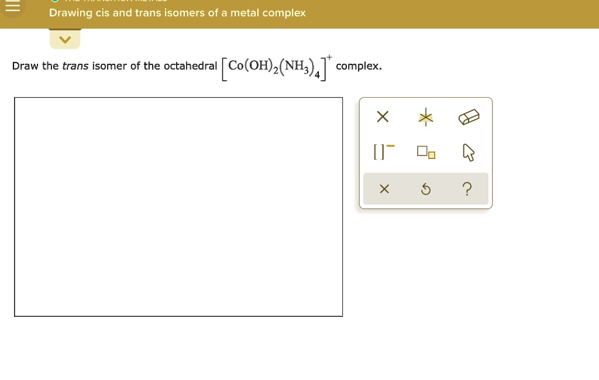Clear the drawing with the X button
The height and width of the screenshot is (380, 599).
click(384, 188)
